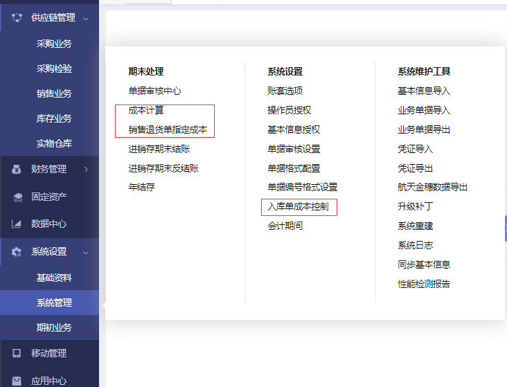The height and width of the screenshot is (387, 507).
Task: Open 单据审核中心 link
Action: (154, 91)
